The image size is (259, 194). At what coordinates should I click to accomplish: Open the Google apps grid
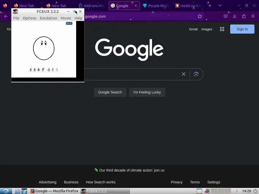click(222, 29)
